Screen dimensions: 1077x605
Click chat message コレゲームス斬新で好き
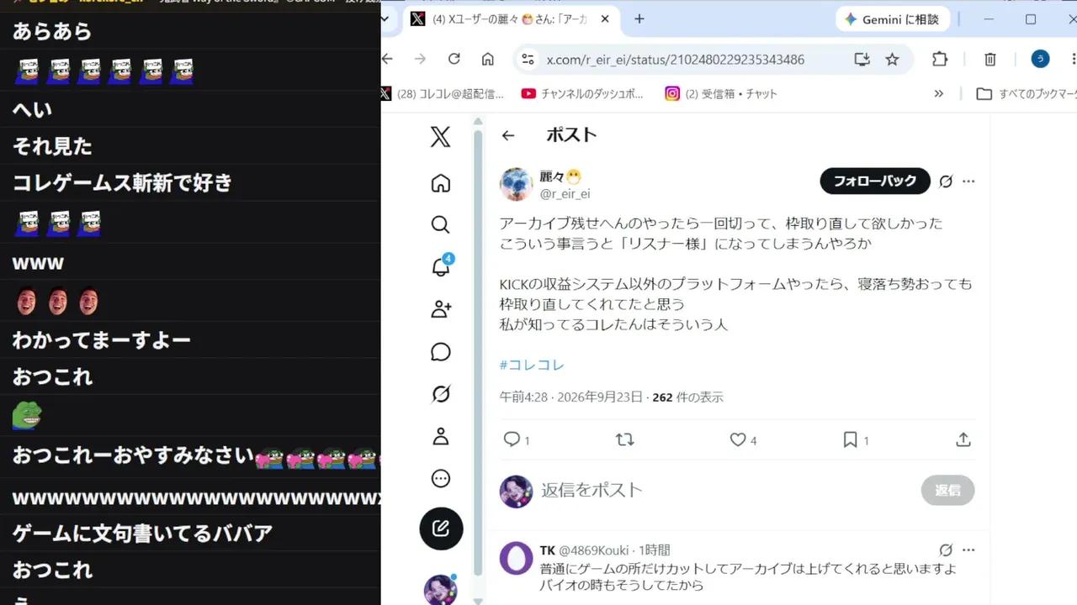click(122, 183)
